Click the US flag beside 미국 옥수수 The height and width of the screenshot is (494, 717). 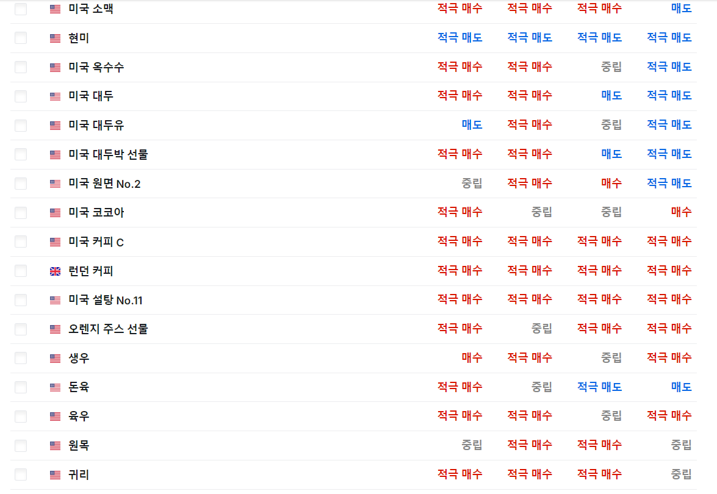(56, 67)
